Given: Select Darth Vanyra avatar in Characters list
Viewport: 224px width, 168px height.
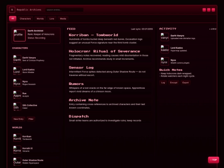Looking at the screenshot, I should point(17,59).
